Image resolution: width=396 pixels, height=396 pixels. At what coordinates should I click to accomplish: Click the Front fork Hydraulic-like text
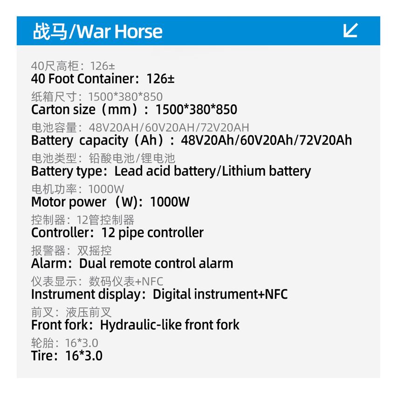[135, 325]
